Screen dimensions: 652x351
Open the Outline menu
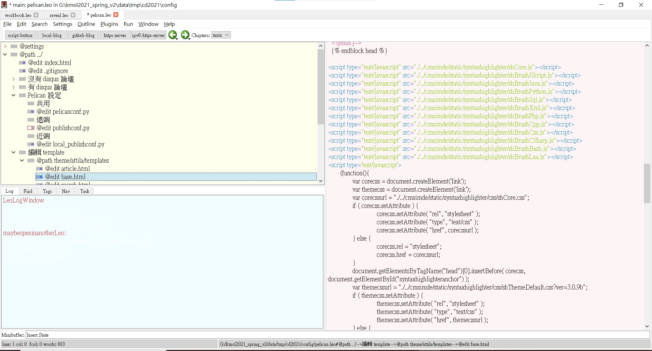(86, 24)
